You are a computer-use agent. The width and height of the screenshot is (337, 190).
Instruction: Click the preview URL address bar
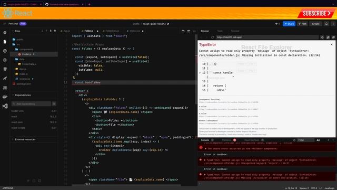click(267, 37)
